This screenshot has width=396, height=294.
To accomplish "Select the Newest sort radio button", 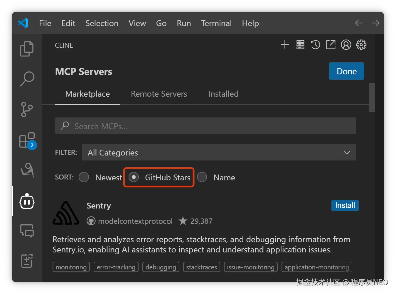I will tap(84, 177).
